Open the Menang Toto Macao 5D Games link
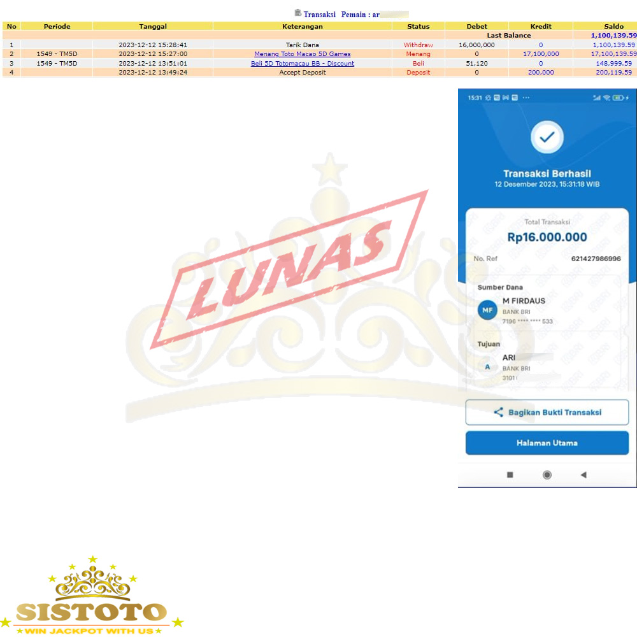Image resolution: width=637 pixels, height=637 pixels. coord(302,54)
